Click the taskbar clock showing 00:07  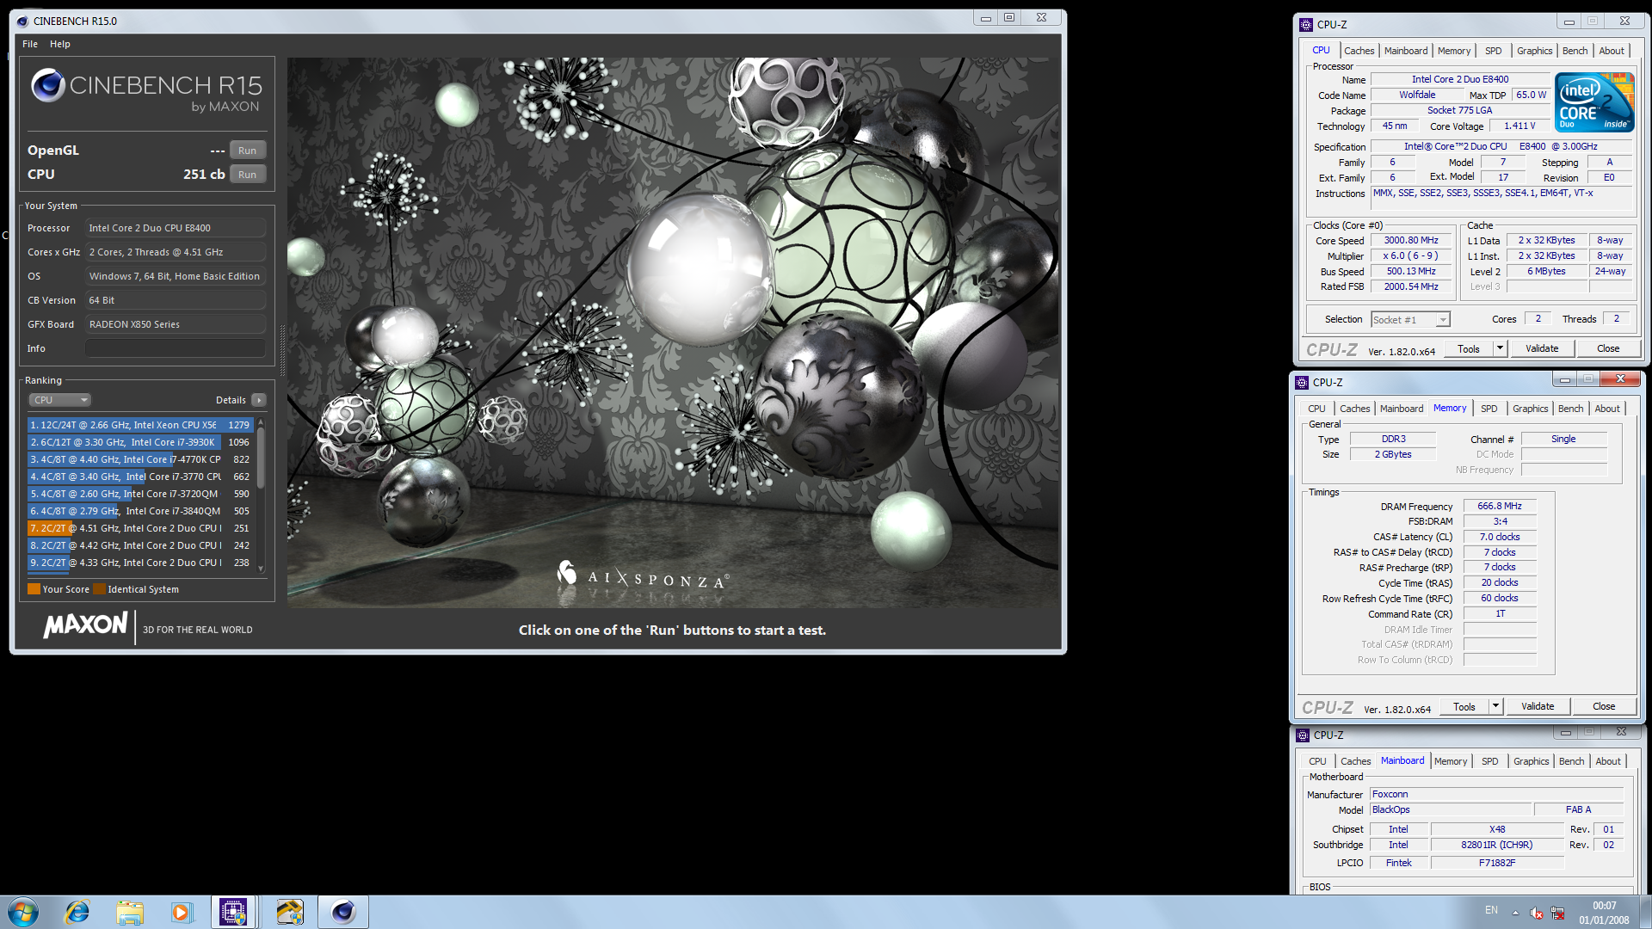tap(1604, 913)
